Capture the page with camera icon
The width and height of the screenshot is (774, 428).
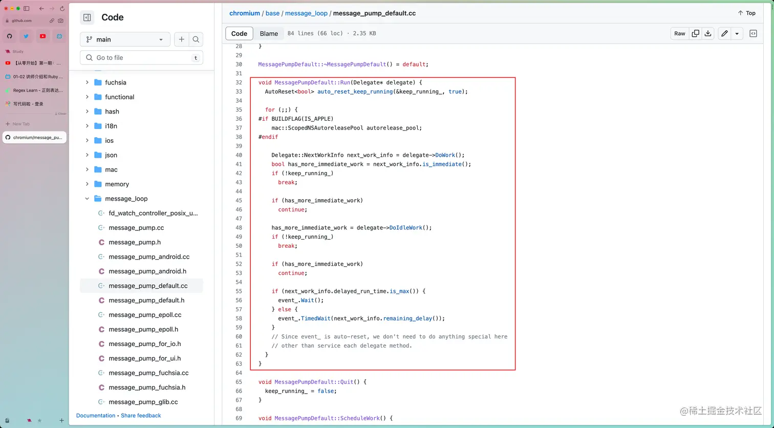click(61, 20)
